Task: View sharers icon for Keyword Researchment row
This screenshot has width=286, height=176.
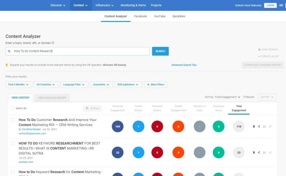Action: click(x=264, y=152)
